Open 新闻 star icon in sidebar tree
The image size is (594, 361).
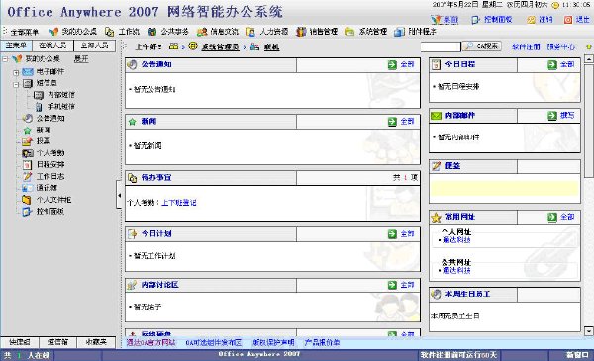(x=27, y=131)
